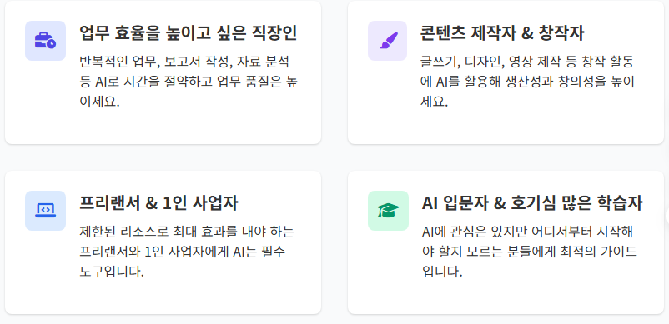Viewport: 669px width, 324px height.
Task: Click the laptop code icon
Action: (45, 211)
